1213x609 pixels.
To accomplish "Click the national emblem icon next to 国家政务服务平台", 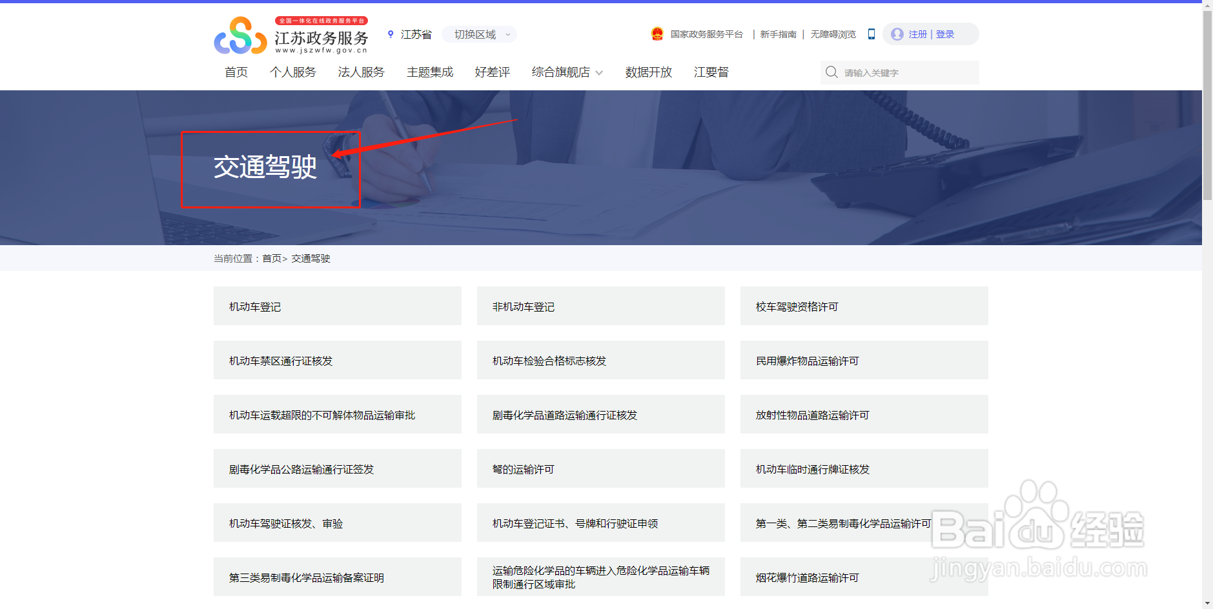I will click(x=657, y=34).
